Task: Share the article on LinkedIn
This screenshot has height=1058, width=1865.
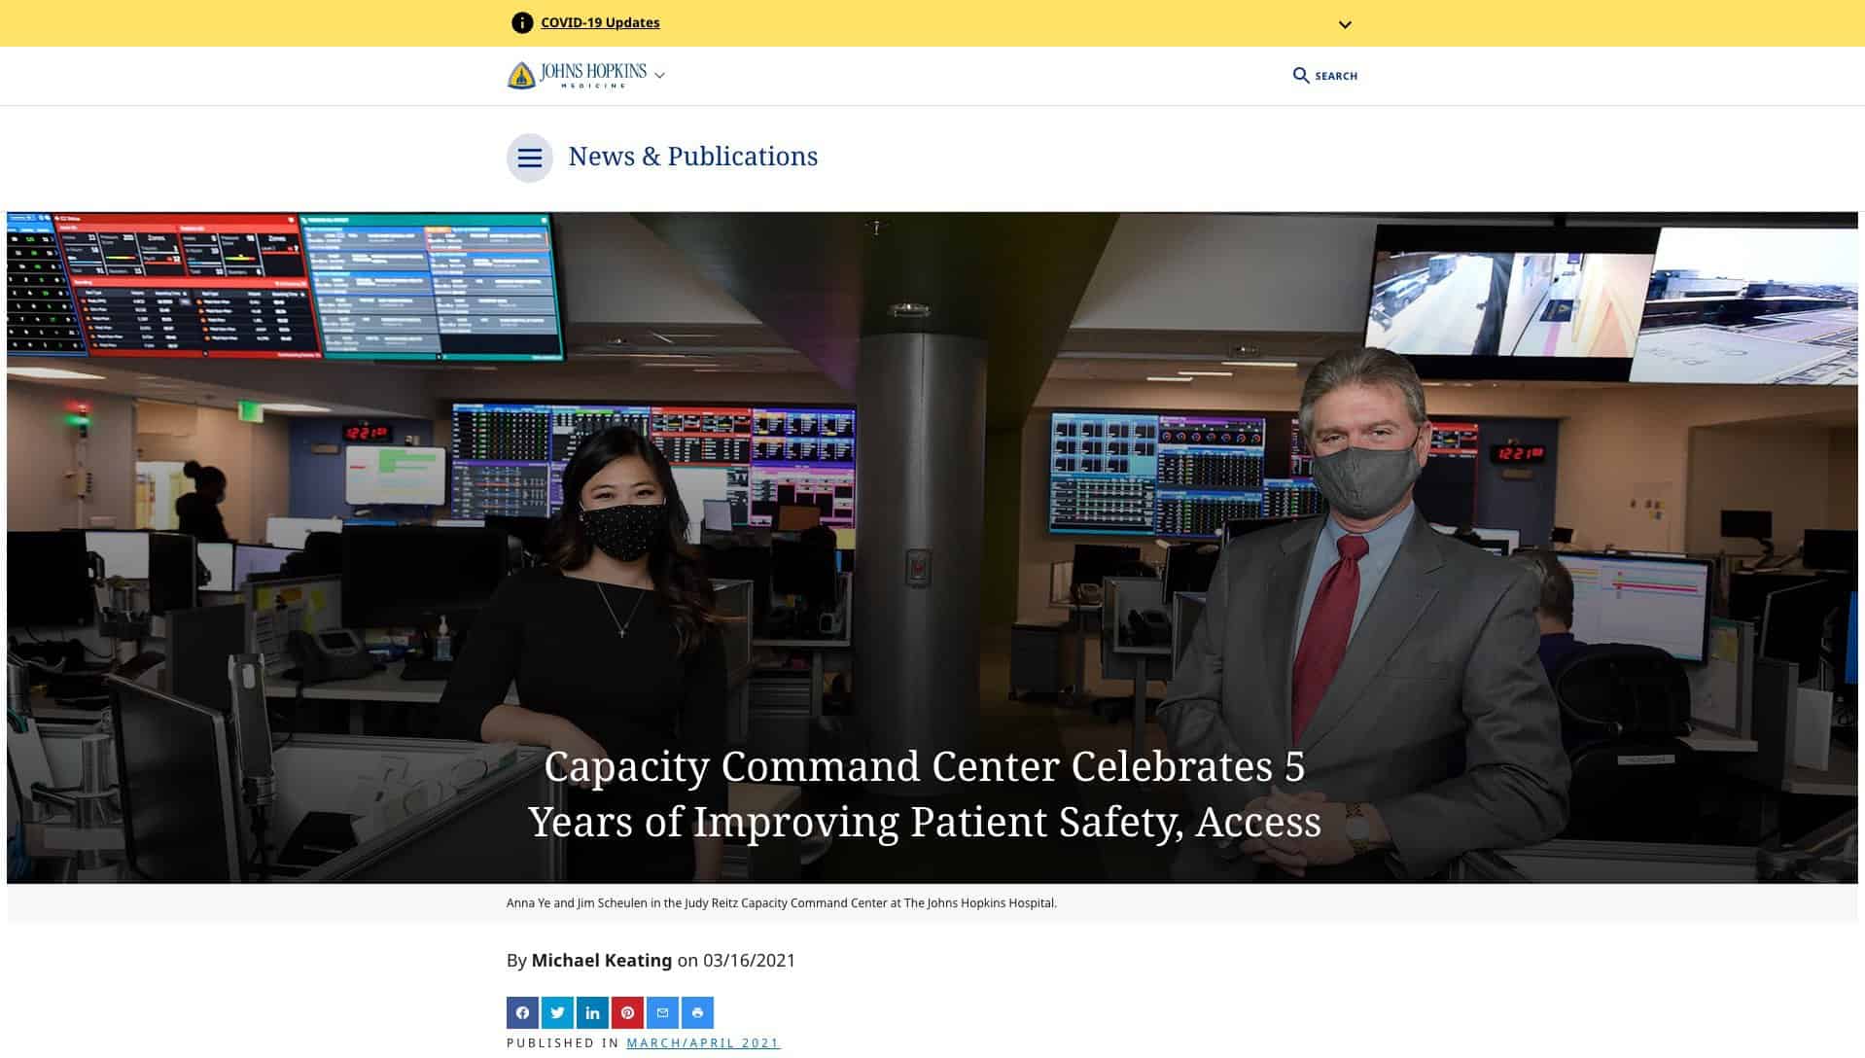Action: pos(592,1012)
